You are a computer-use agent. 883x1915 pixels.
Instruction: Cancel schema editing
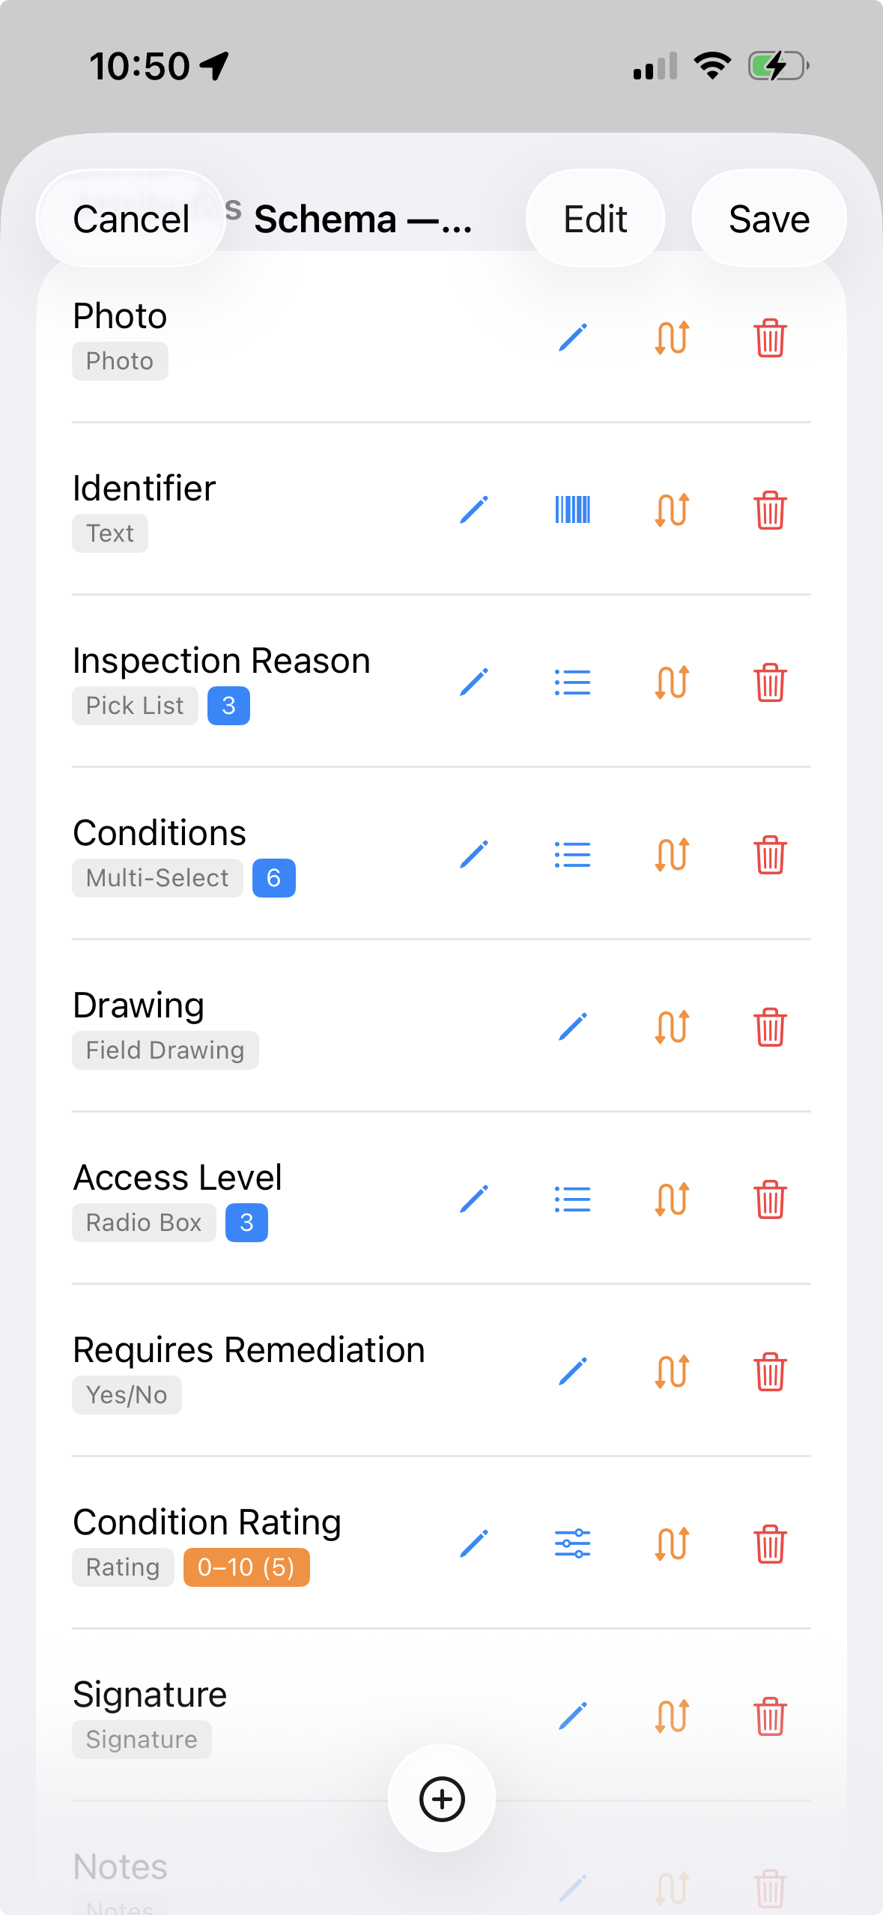131,219
